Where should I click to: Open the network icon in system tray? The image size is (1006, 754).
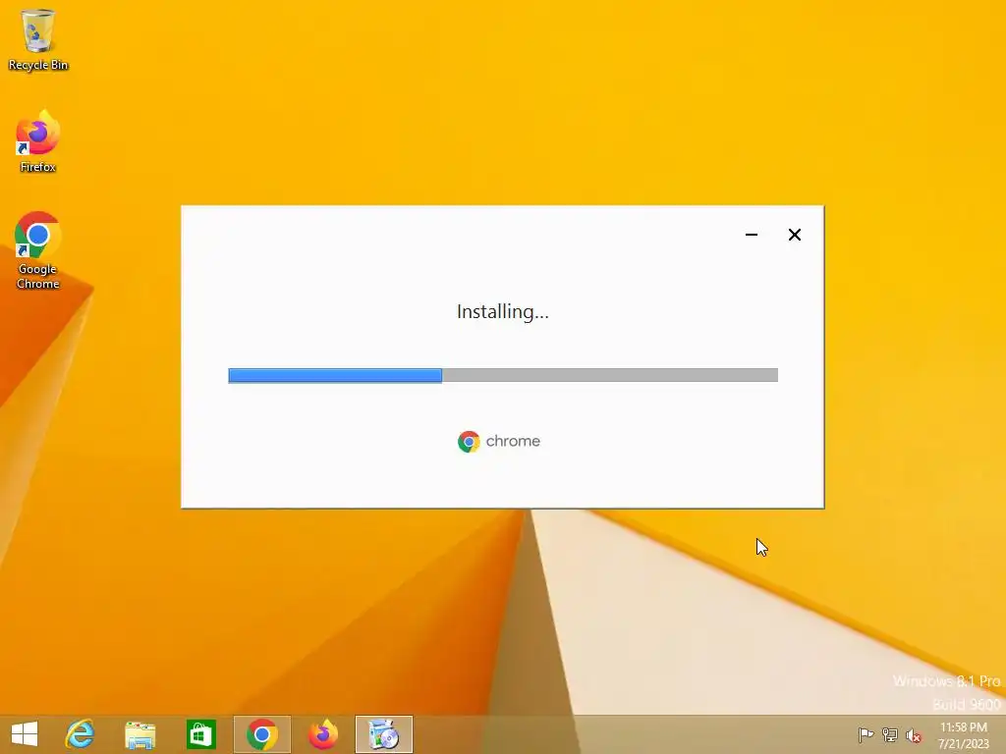[890, 734]
